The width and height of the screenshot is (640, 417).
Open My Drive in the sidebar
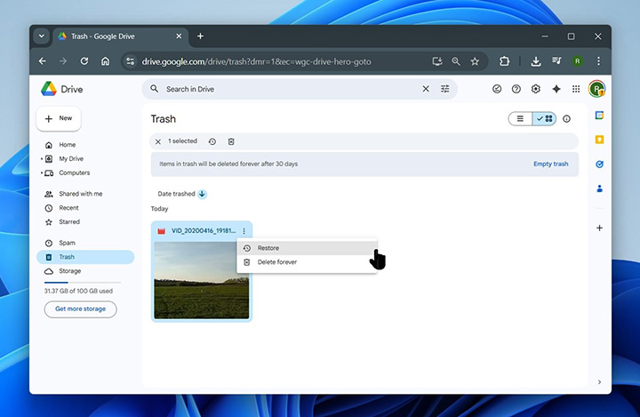tap(85, 159)
